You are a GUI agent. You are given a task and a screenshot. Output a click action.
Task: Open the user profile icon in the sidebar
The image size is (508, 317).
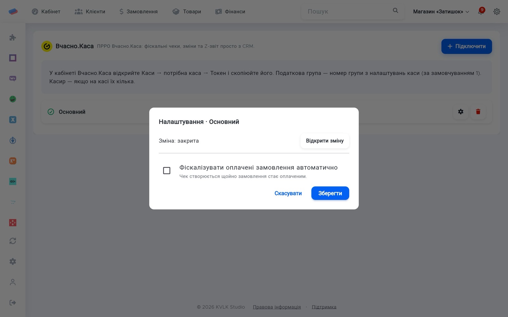[13, 282]
